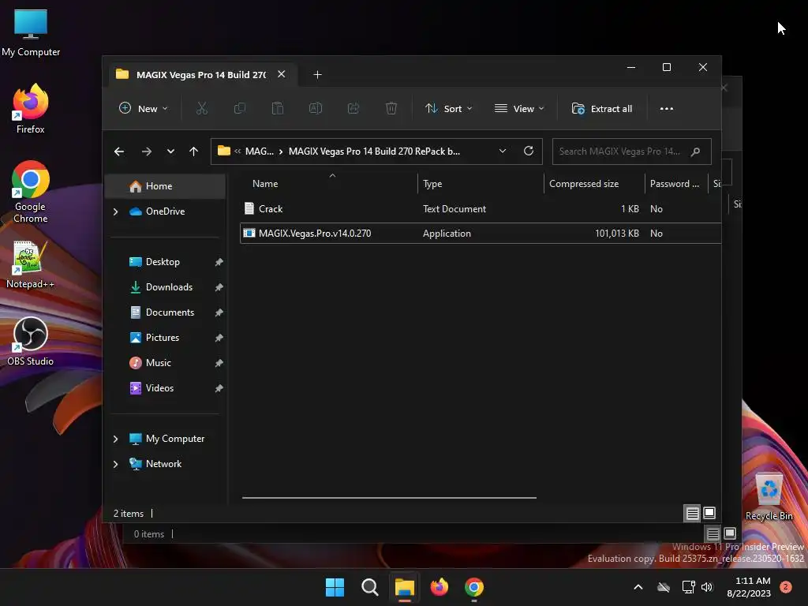
Task: Show hidden breadcrumb folders chevron
Action: 238,151
